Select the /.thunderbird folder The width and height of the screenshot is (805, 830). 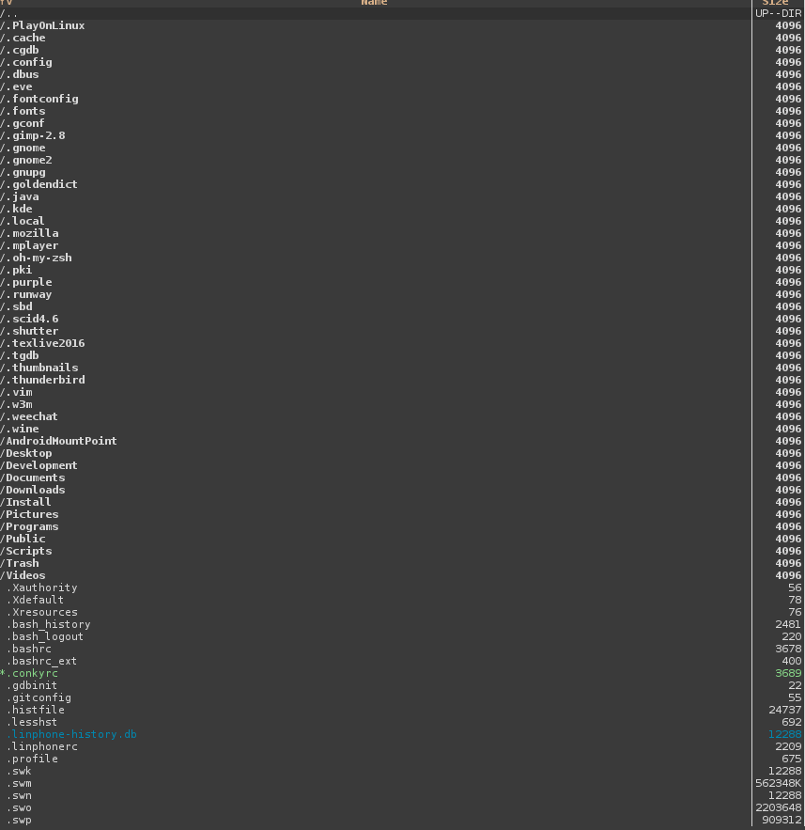pos(43,381)
